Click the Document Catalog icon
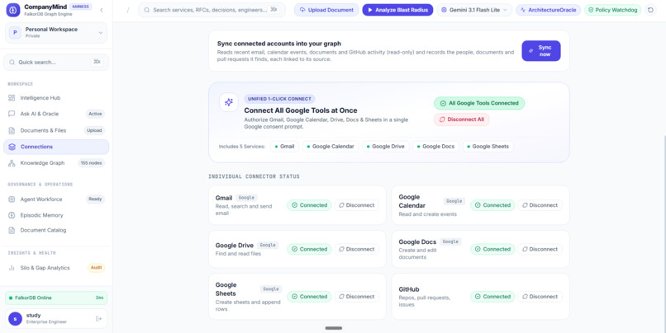Screen dimensions: 666x333 [x=12, y=231]
